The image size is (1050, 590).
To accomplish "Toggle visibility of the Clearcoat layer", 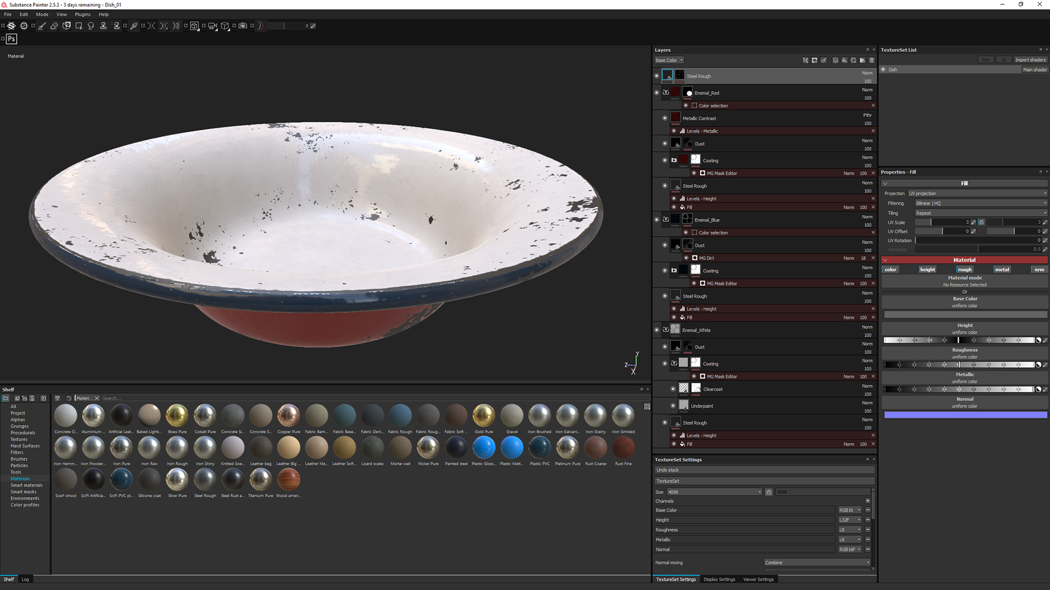I will tap(673, 389).
